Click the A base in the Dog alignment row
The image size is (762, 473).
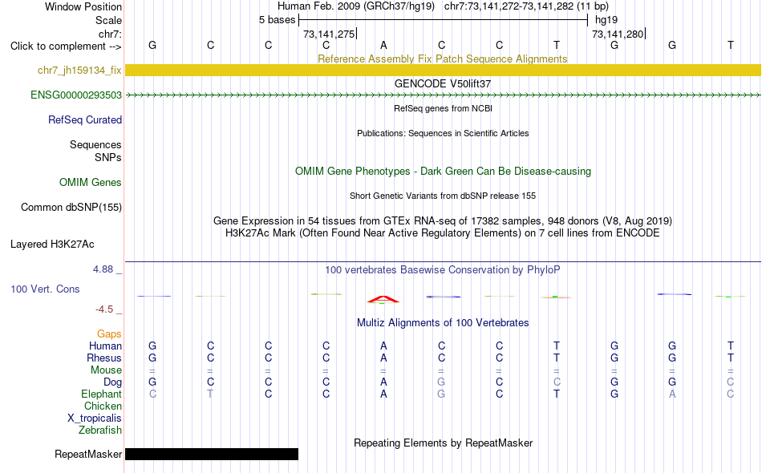(383, 382)
